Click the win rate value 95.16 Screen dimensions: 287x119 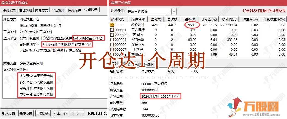coord(192,25)
